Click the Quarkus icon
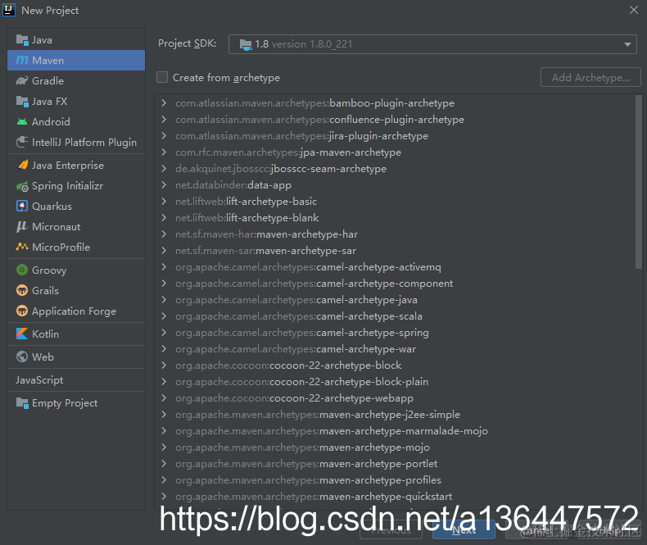The image size is (647, 545). pos(22,206)
